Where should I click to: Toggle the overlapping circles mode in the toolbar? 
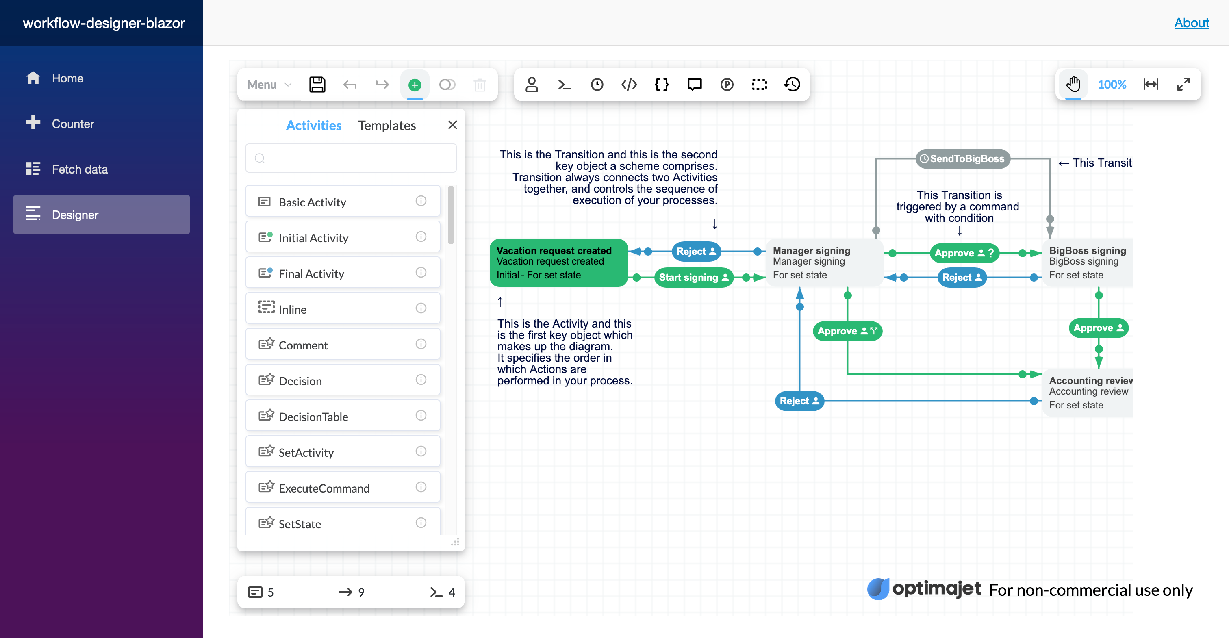447,85
